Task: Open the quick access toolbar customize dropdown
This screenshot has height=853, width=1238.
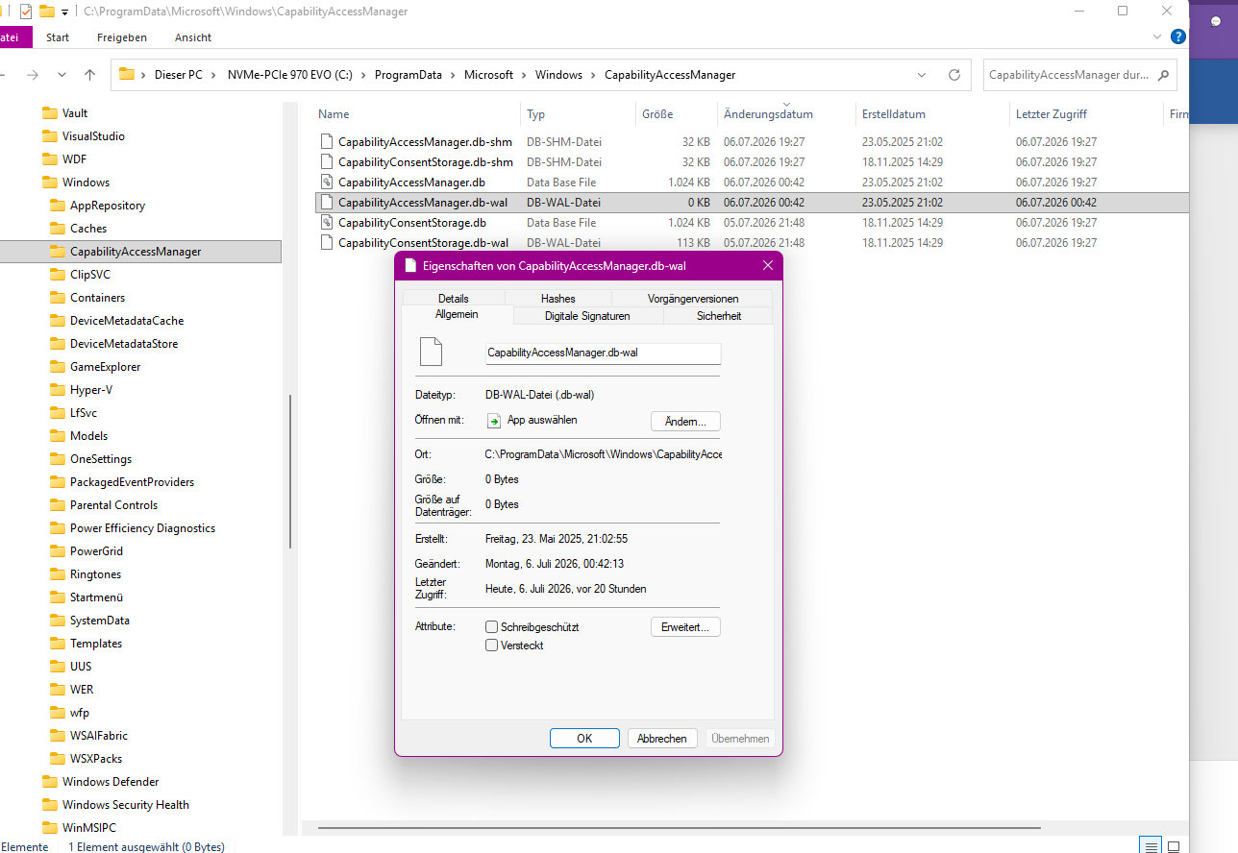Action: click(64, 12)
